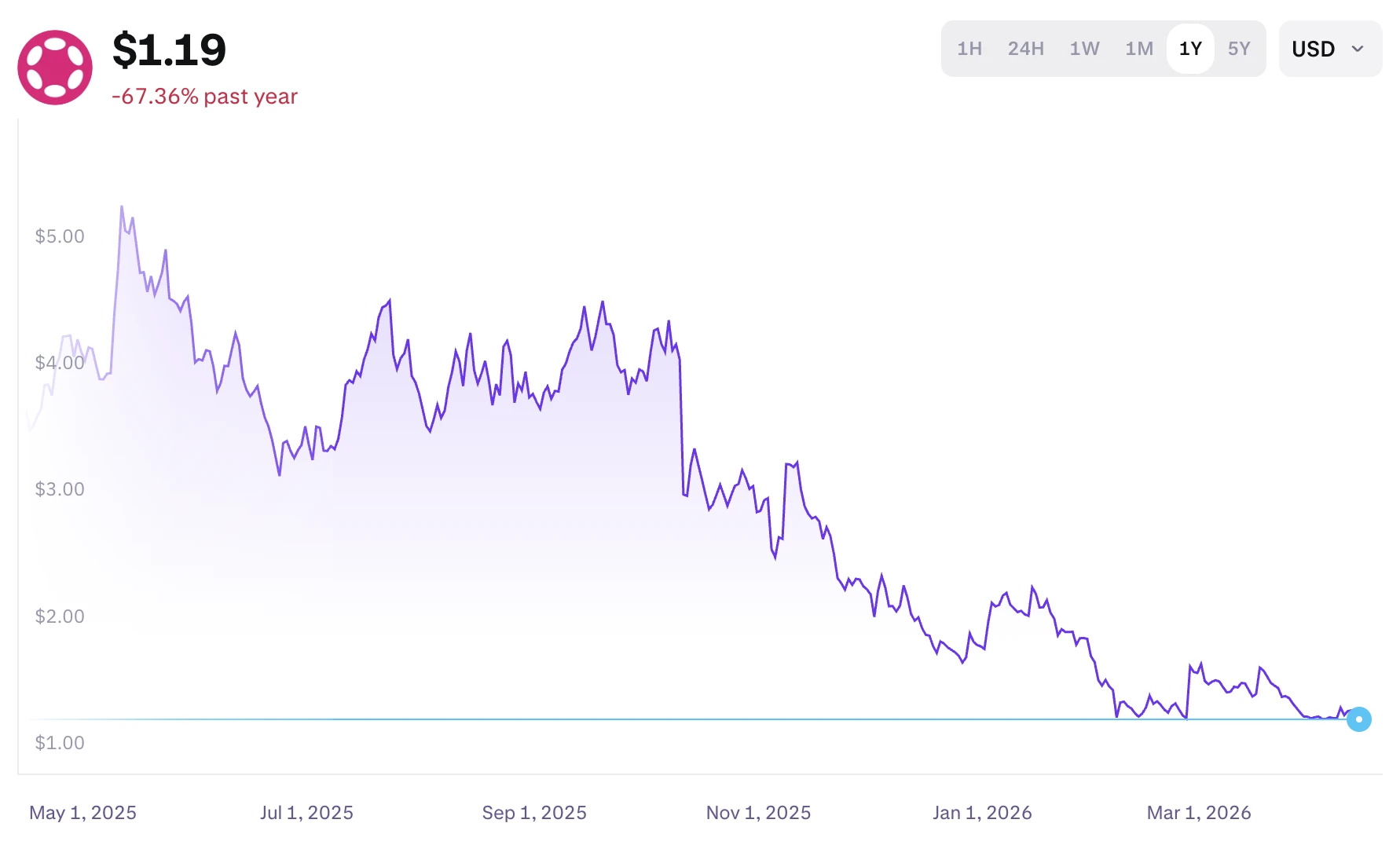1400x867 pixels.
Task: Click the Jul 1, 2025 axis label
Action: (x=306, y=813)
